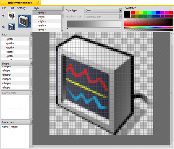The width and height of the screenshot is (174, 149).
Task: Open the Shape panel menu arrow
Action: click(x=31, y=63)
